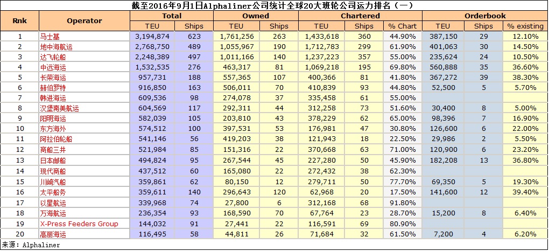Select the Rnk column header
This screenshot has width=549, height=251.
click(19, 21)
